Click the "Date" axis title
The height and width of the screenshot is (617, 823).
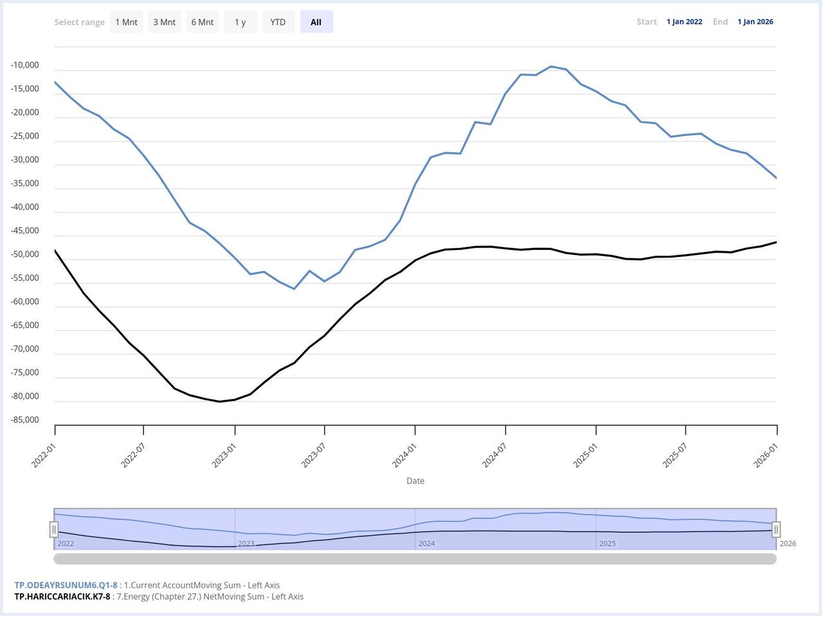pyautogui.click(x=415, y=480)
